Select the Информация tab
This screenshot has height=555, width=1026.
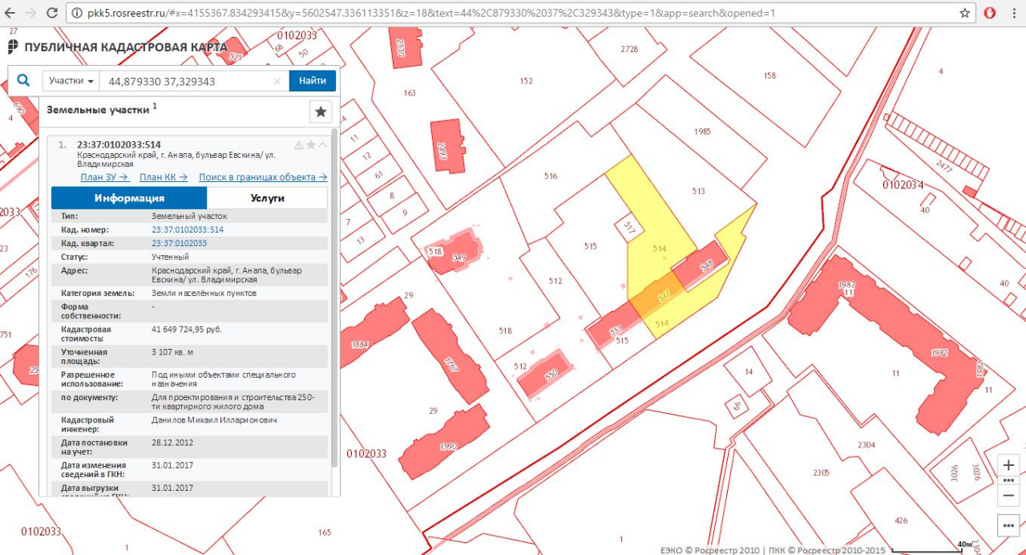coord(129,198)
